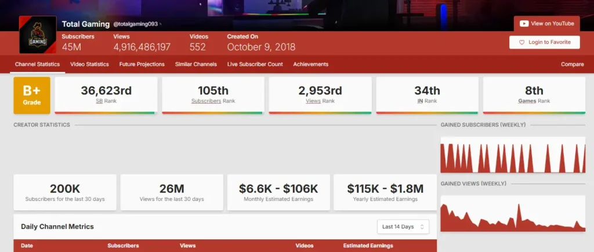The height and width of the screenshot is (252, 594).
Task: Click the 552 videos count
Action: 198,47
